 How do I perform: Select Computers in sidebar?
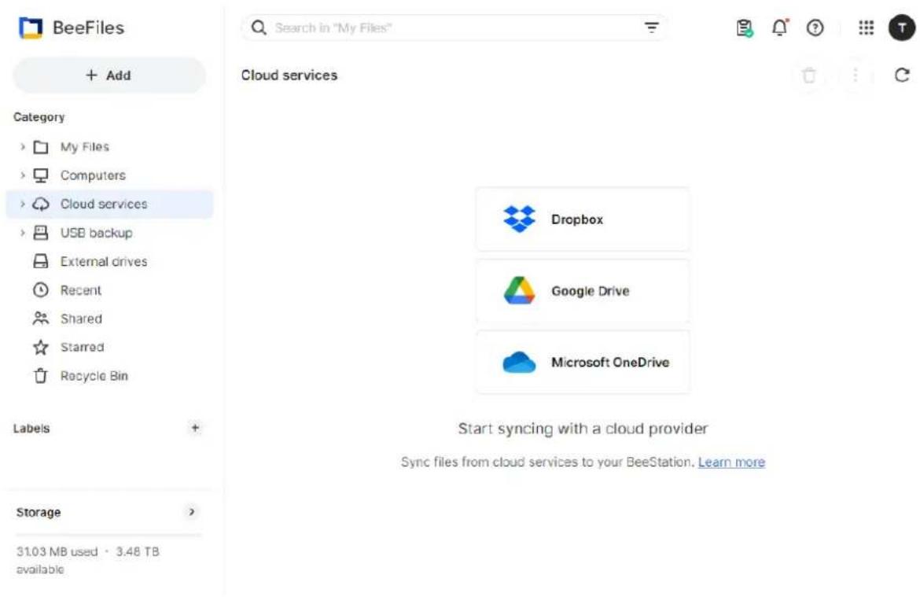[x=110, y=175]
